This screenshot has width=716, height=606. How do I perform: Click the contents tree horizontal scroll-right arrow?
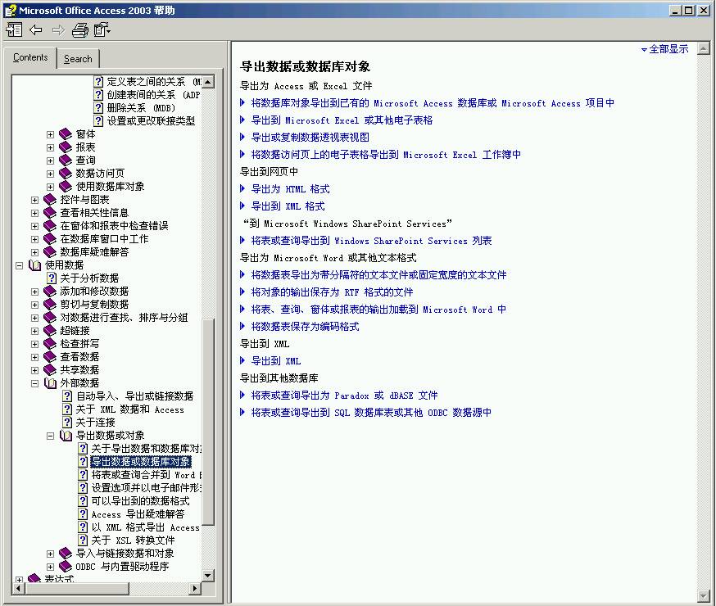[195, 589]
